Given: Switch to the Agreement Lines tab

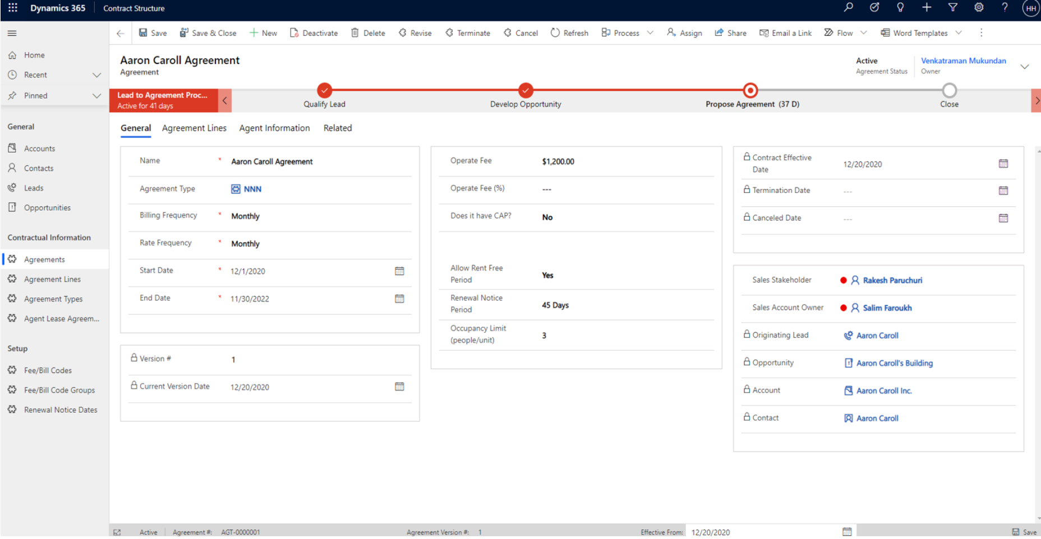Looking at the screenshot, I should coord(194,128).
